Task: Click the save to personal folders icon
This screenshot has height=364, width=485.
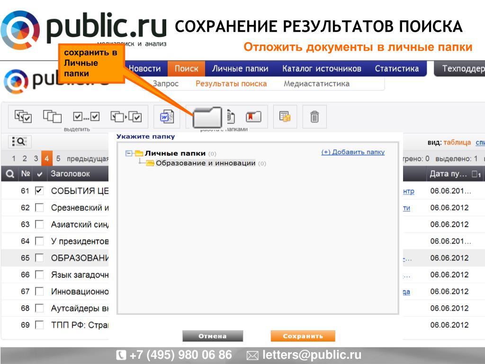Action: tap(207, 117)
